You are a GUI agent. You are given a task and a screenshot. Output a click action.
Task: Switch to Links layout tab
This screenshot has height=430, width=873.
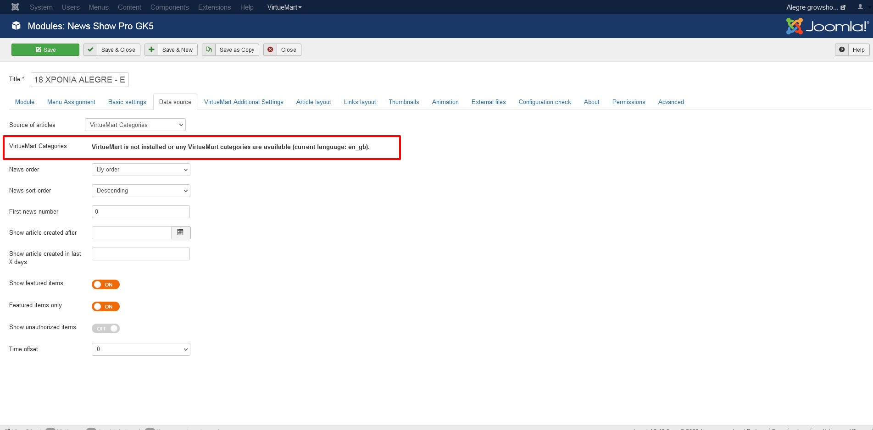click(x=360, y=102)
